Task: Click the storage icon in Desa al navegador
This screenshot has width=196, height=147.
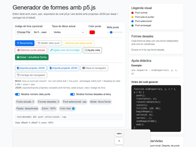Action: [83, 68]
